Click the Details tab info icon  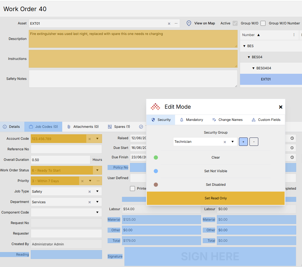tap(5, 127)
